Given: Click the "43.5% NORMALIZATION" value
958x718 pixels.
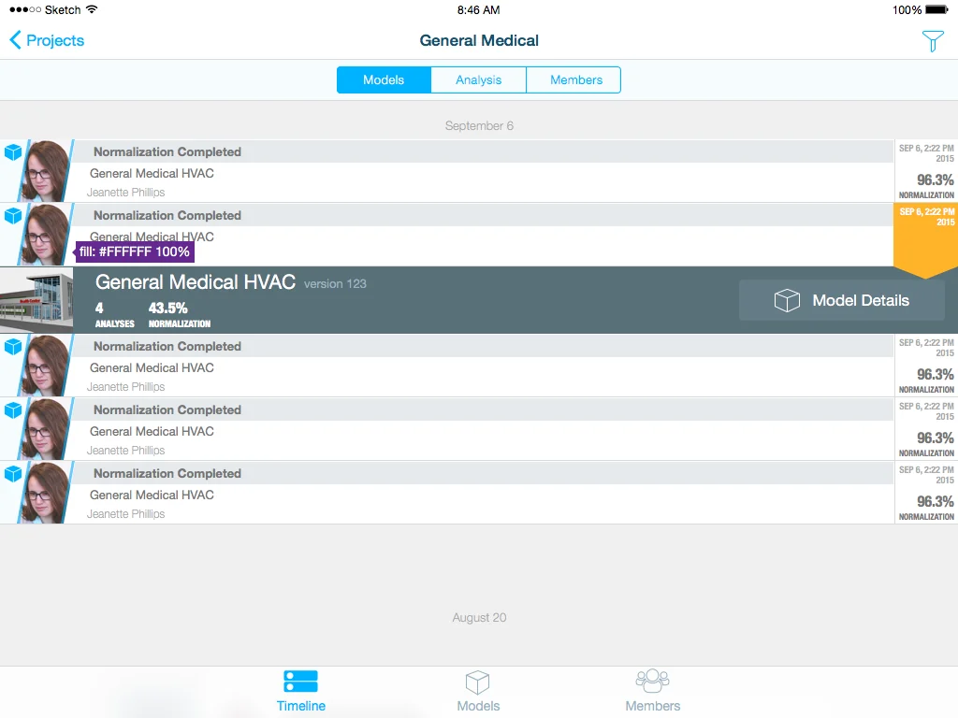Looking at the screenshot, I should tap(179, 314).
